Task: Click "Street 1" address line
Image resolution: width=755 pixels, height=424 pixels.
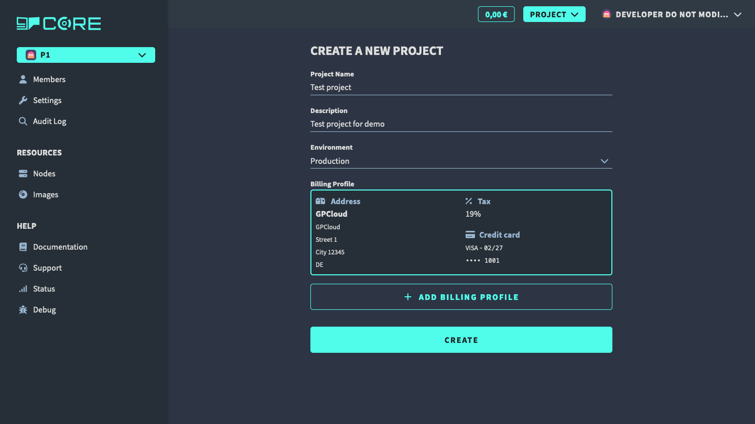Action: (x=326, y=240)
